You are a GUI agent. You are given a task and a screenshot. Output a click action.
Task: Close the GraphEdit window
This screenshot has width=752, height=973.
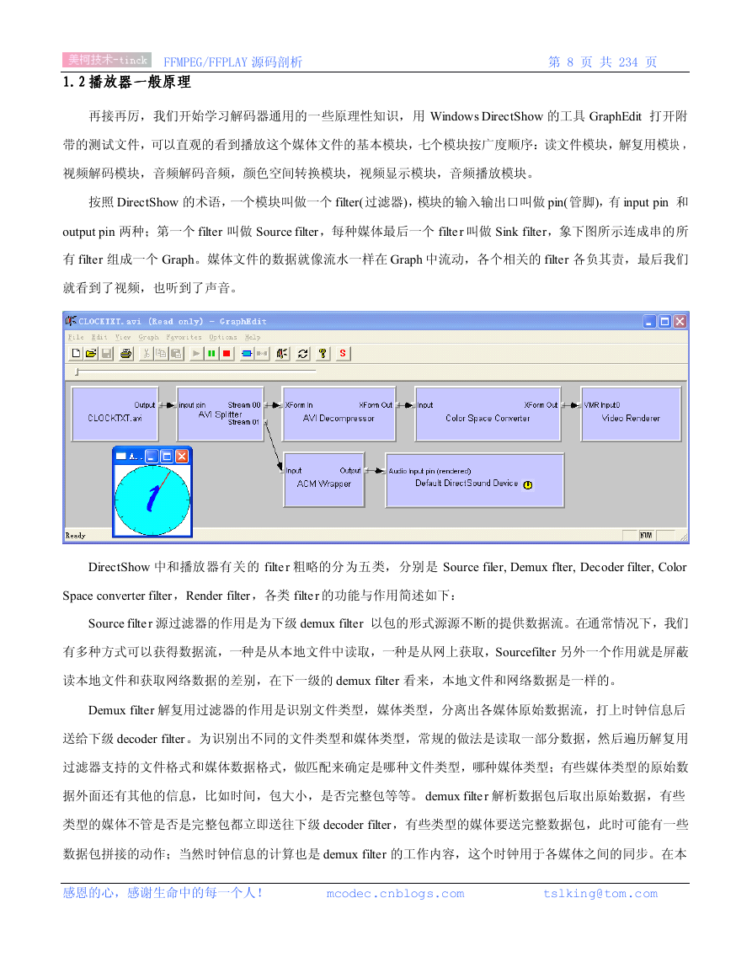680,322
